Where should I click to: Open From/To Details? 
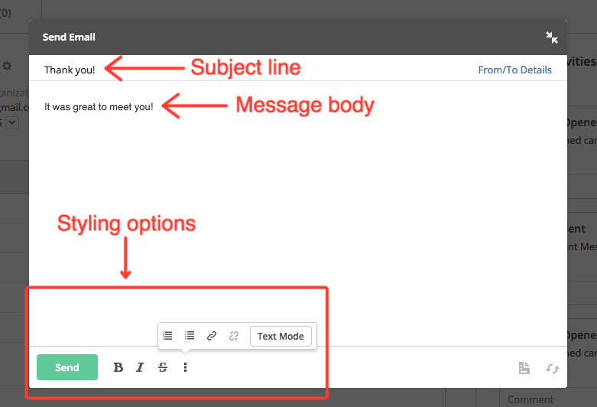coord(514,70)
